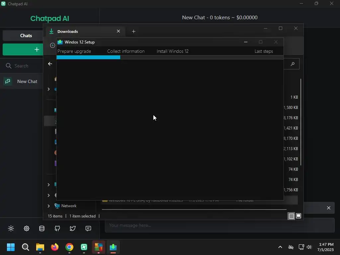Switch to Windos 12 Setup taskbar icon
This screenshot has height=255, width=340.
tap(113, 247)
